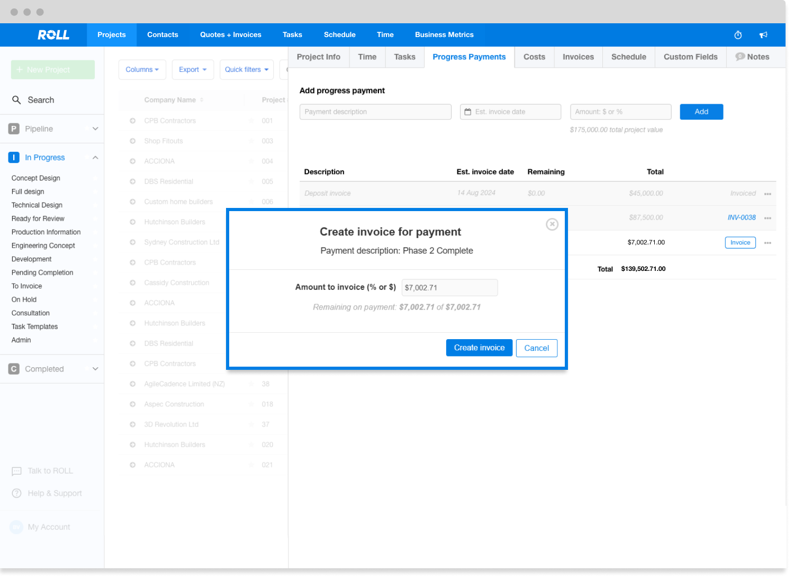Screen dimensions: 794x582
Task: Click the timer stopwatch icon
Action: 738,35
